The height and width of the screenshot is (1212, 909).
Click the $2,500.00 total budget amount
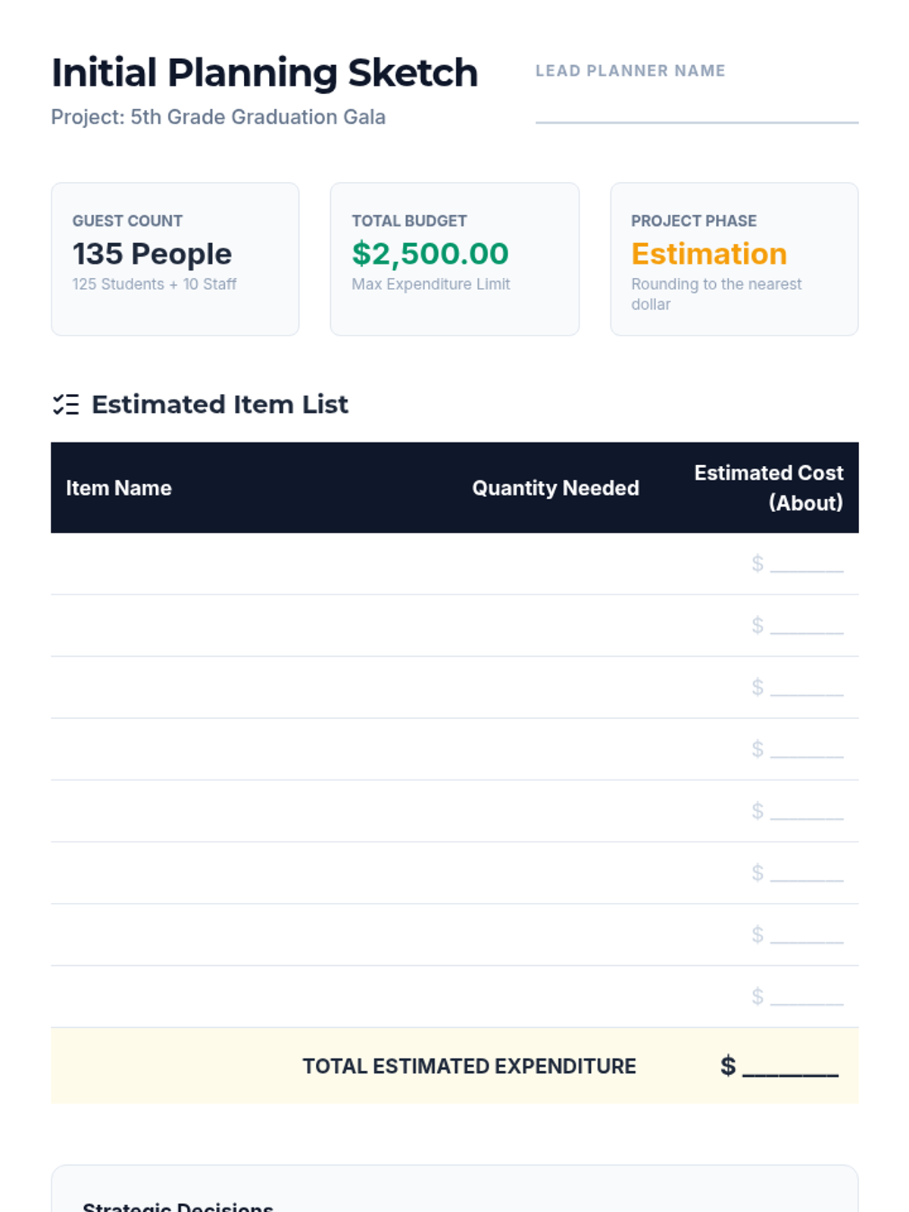pyautogui.click(x=430, y=254)
